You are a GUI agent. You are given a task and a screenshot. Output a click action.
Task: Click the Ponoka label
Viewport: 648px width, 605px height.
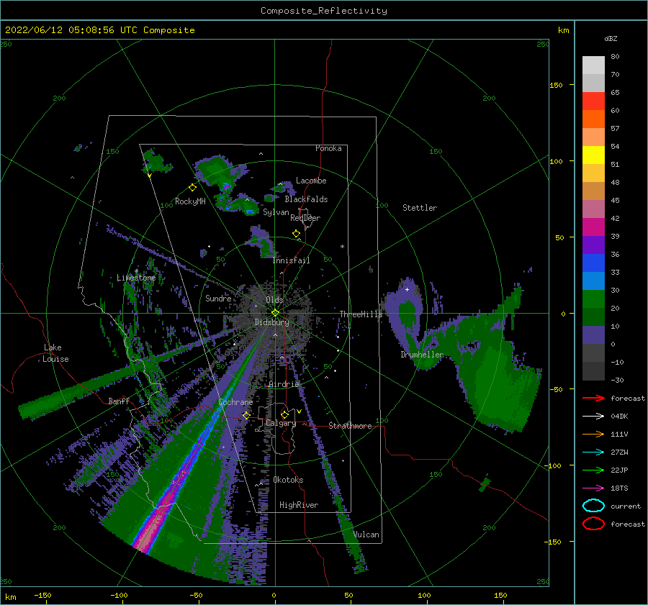pyautogui.click(x=328, y=148)
